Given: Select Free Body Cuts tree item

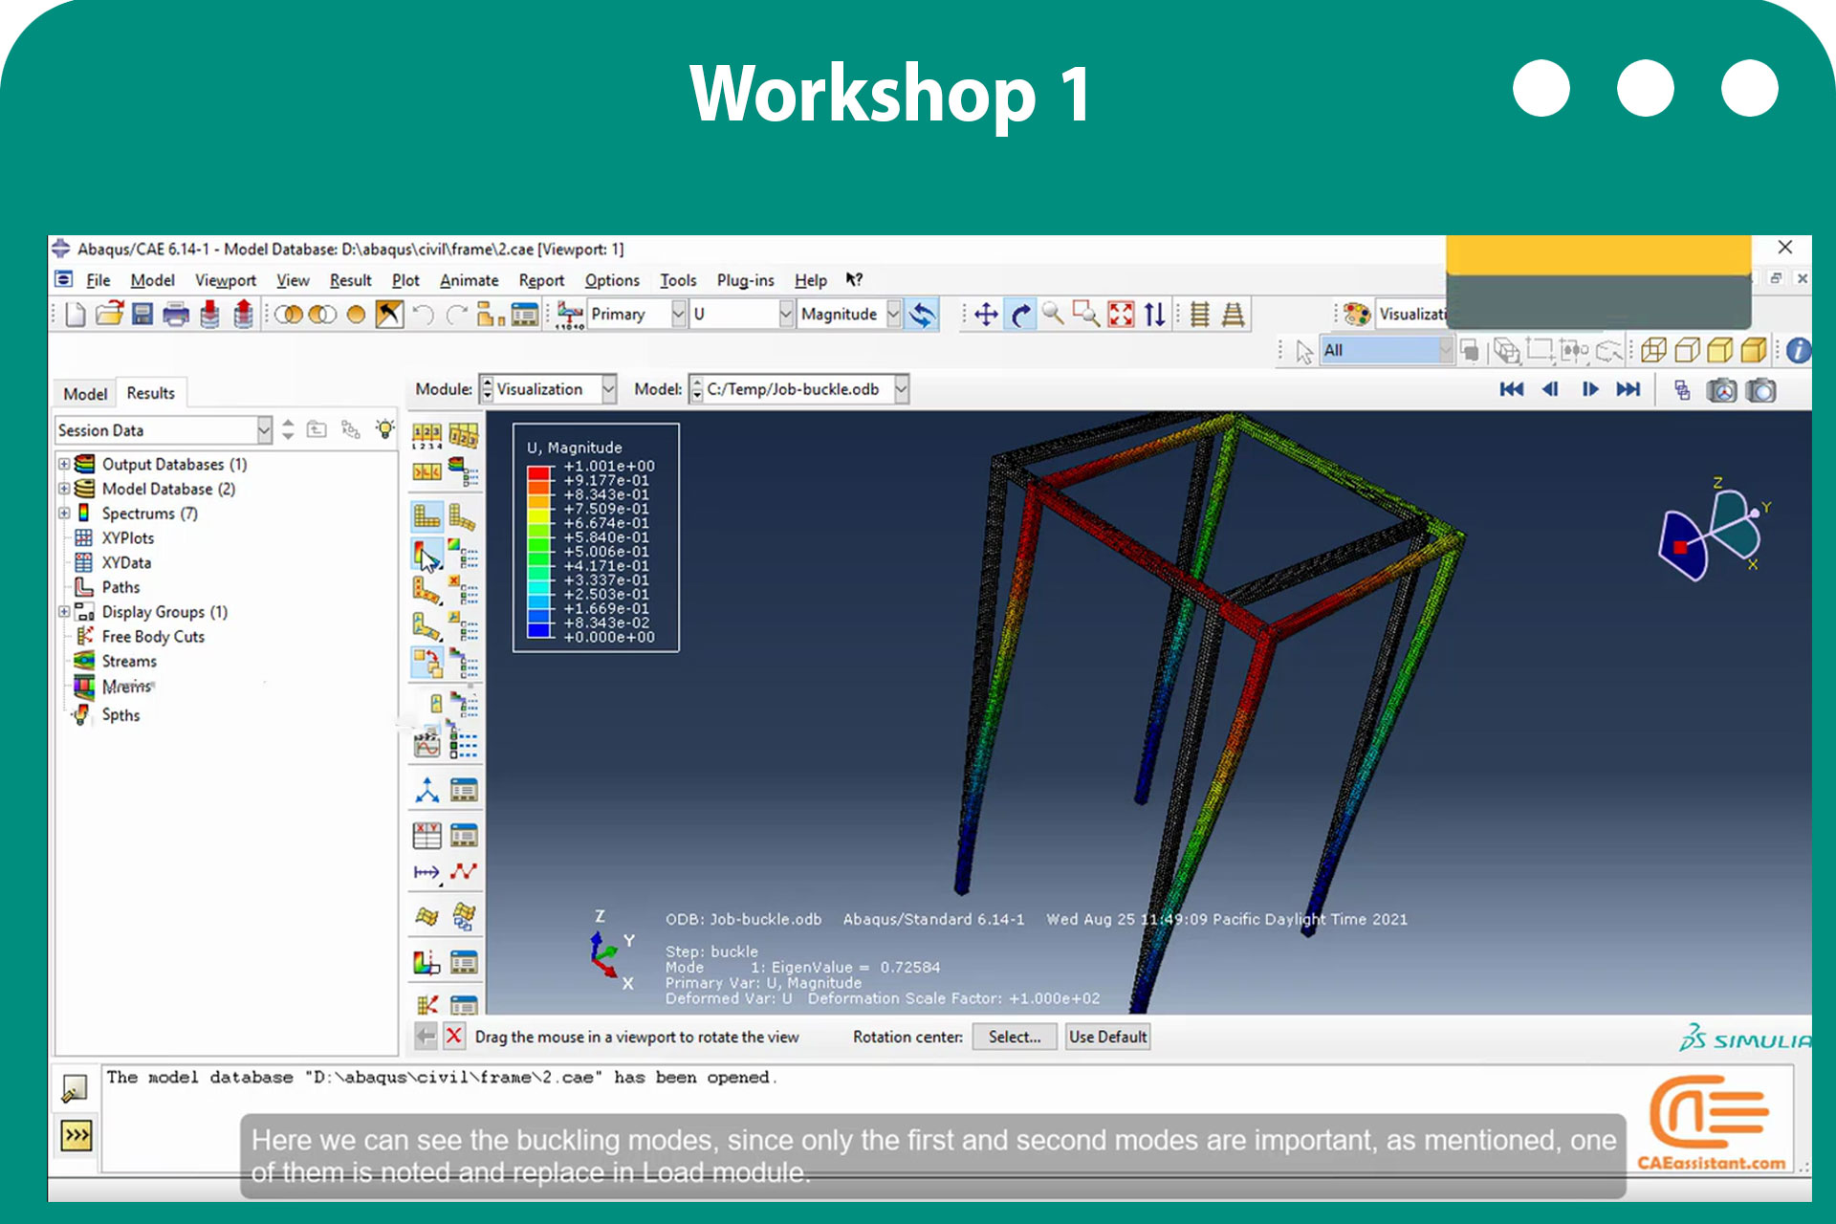Looking at the screenshot, I should point(153,637).
